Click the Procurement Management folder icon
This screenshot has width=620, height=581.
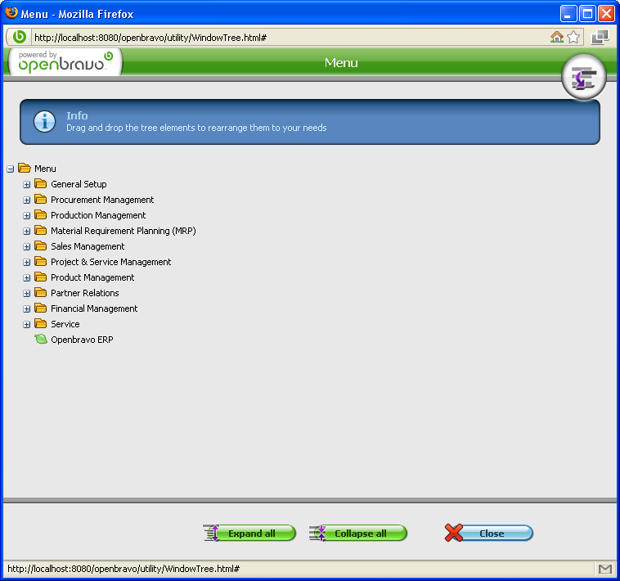coord(40,199)
